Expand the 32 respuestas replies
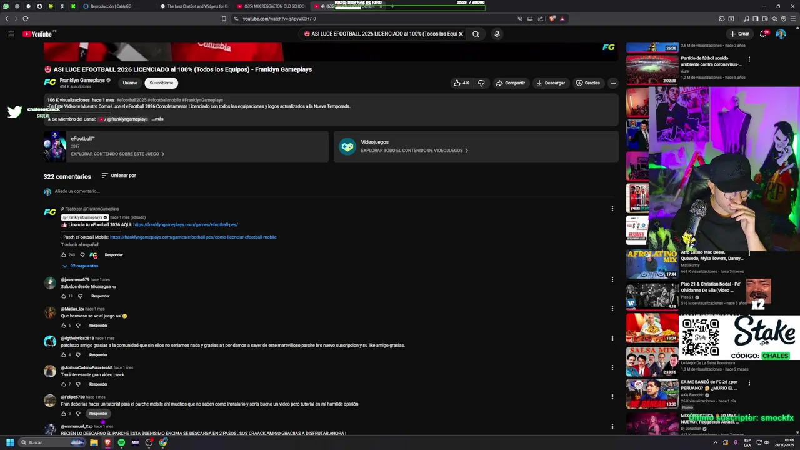The image size is (800, 450). coord(80,266)
